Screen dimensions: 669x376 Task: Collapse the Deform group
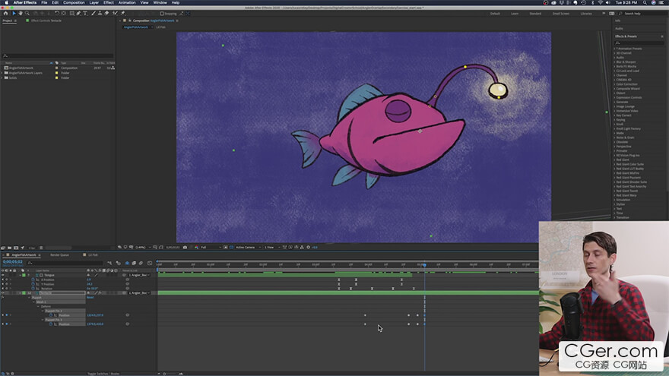click(39, 307)
